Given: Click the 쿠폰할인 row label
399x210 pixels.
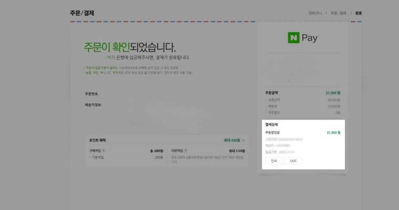Looking at the screenshot, I should [x=274, y=113].
